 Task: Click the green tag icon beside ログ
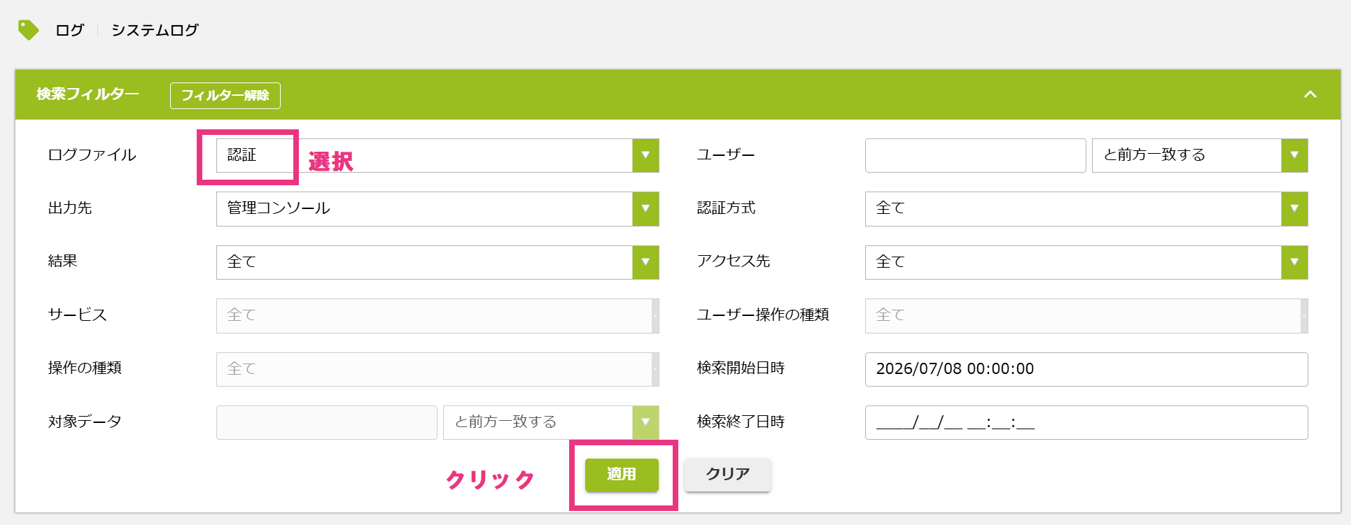click(x=28, y=30)
